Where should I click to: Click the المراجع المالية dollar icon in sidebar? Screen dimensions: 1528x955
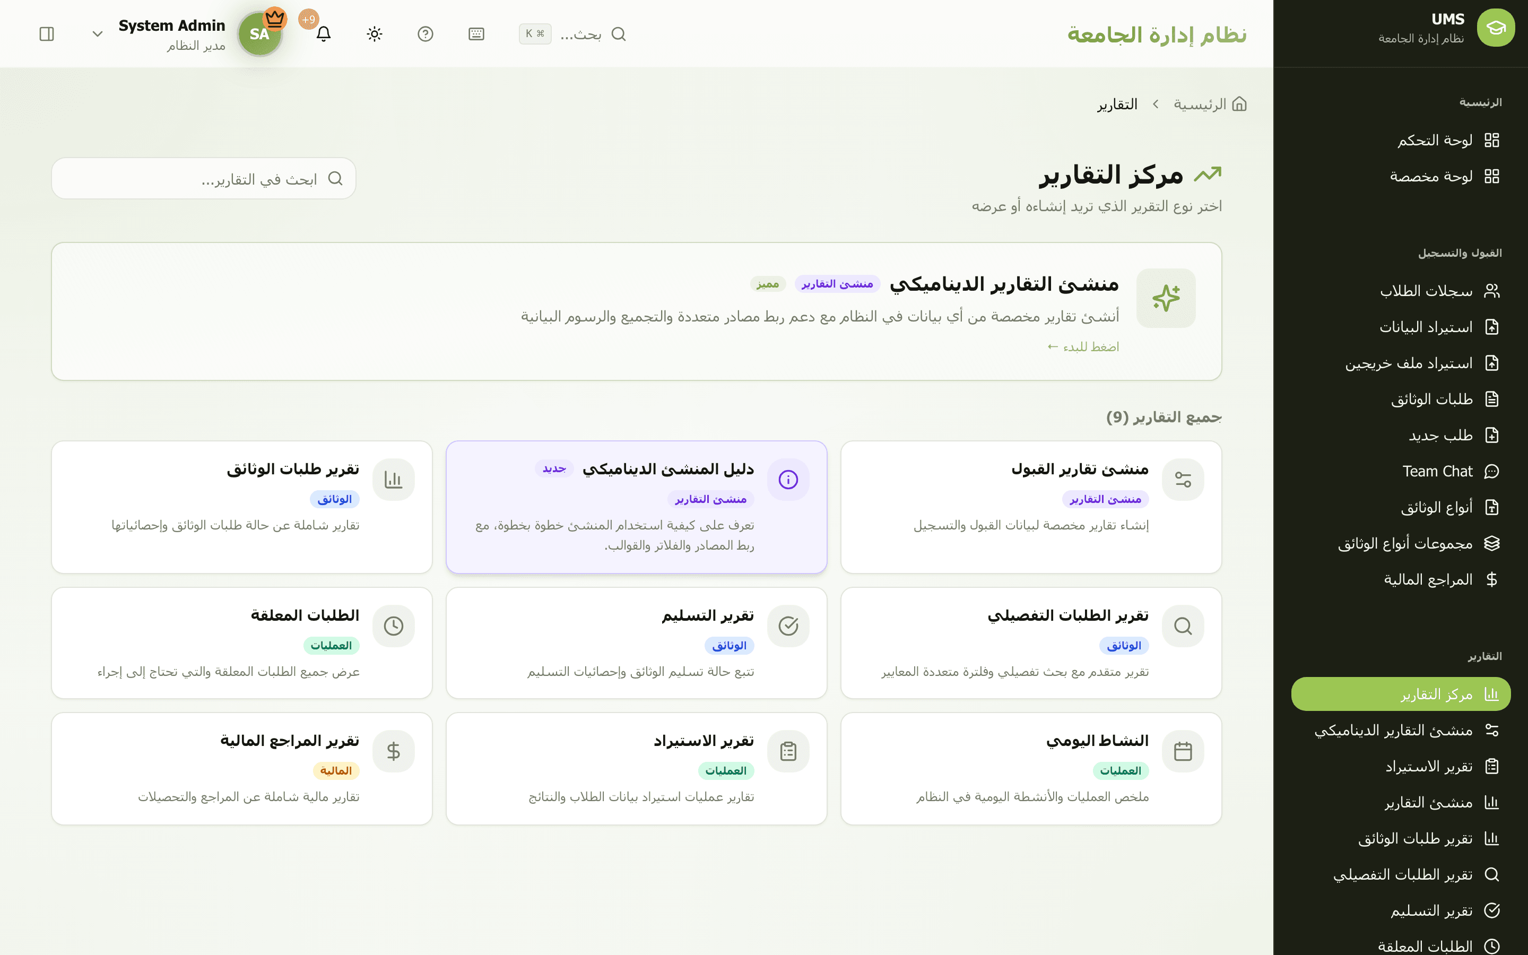(x=1491, y=579)
